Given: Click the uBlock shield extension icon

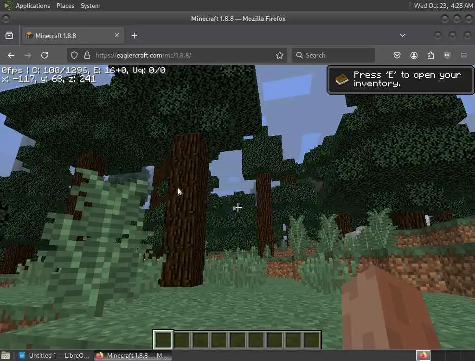Looking at the screenshot, I should 447,55.
